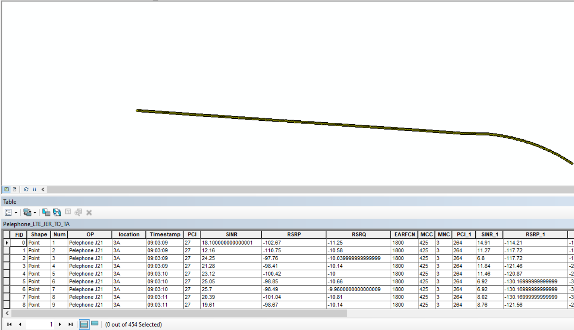Move to the first record
This screenshot has height=330, width=574.
pos(9,324)
